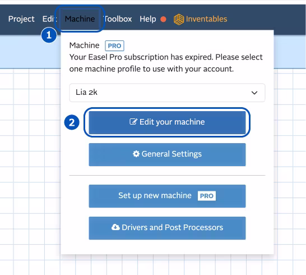Open the Project menu
306x275 pixels.
21,19
